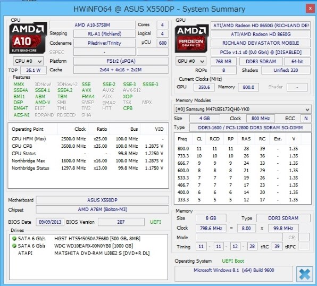The width and height of the screenshot is (317, 286).
Task: Click the DDR3-1600 / PC3-12800 type field
Action: pos(251,128)
